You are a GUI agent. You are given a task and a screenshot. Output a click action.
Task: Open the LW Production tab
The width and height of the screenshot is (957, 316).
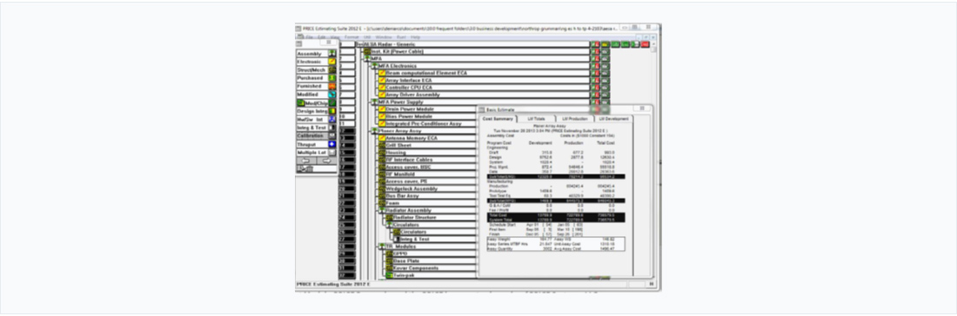coord(574,119)
